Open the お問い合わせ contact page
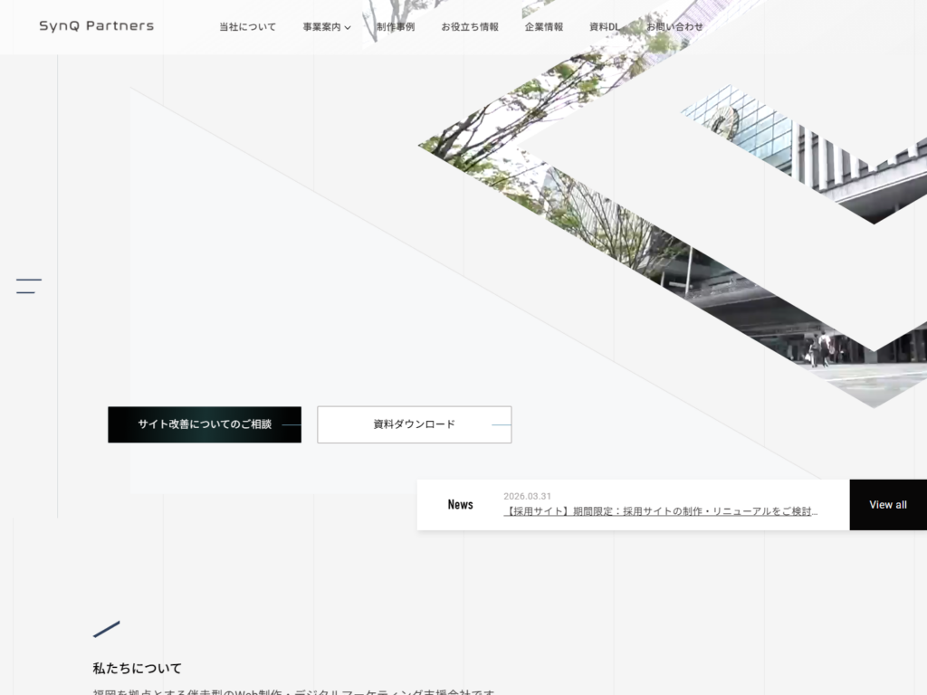 pos(674,27)
